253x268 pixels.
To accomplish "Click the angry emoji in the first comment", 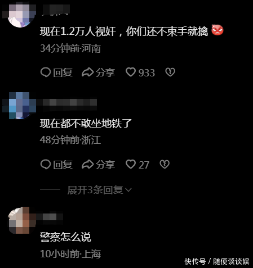I will (x=218, y=30).
